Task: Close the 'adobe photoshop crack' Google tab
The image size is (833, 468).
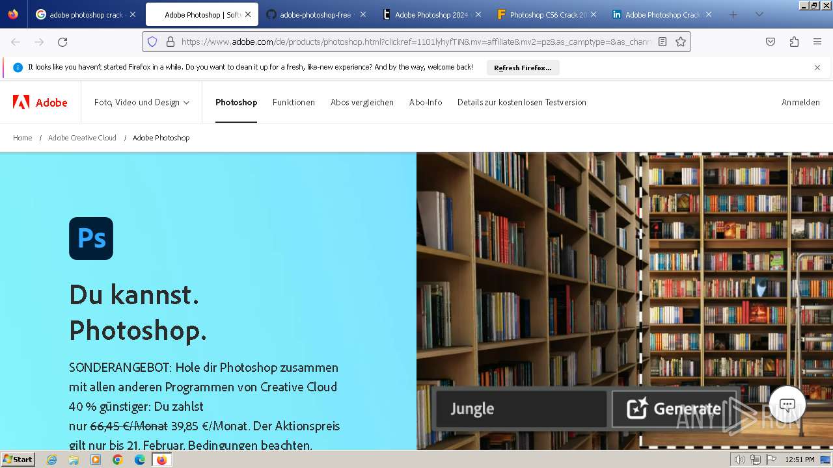Action: tap(133, 14)
